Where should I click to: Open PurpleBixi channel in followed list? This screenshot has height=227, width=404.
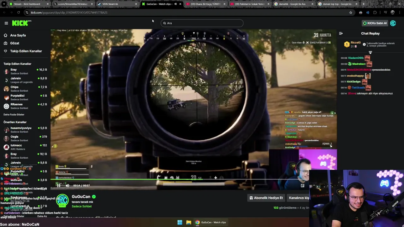point(25,97)
